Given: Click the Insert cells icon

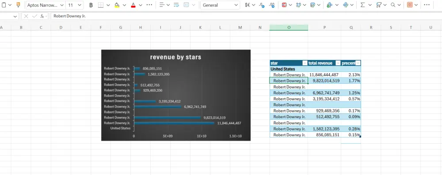Looking at the screenshot, I should [329, 5].
